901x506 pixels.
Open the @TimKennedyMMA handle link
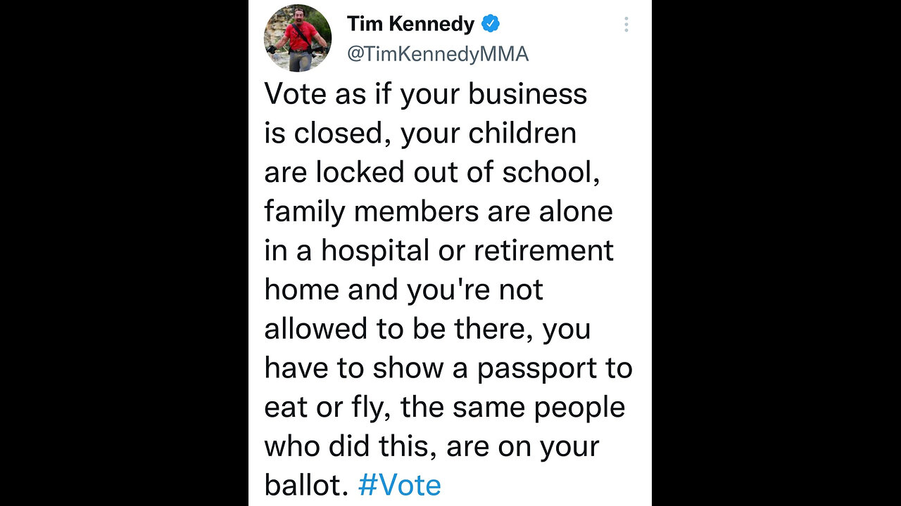point(437,54)
